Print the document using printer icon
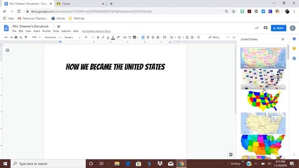 (16, 37)
